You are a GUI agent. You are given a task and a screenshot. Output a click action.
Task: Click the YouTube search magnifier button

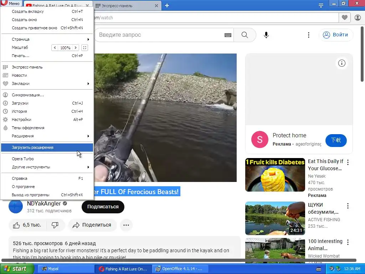(245, 35)
